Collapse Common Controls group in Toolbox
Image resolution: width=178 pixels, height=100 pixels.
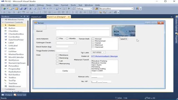(x=3, y=22)
